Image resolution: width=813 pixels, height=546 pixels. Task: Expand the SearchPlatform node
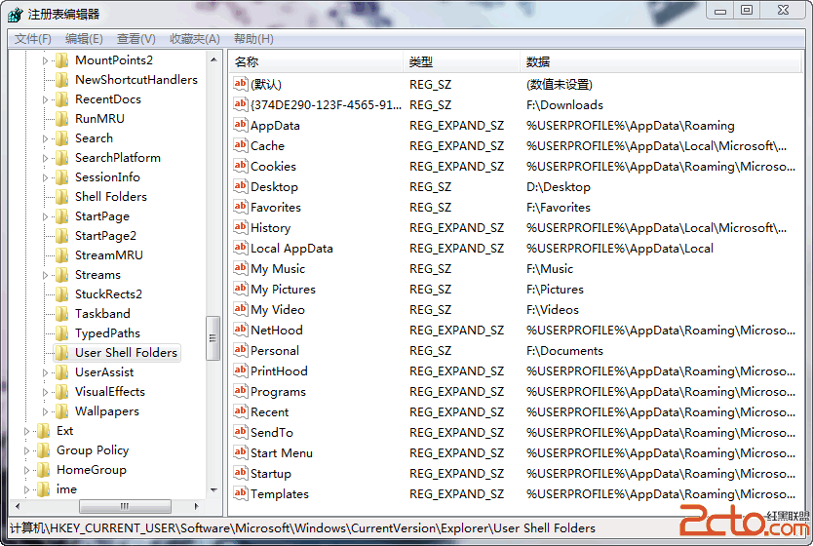point(45,158)
